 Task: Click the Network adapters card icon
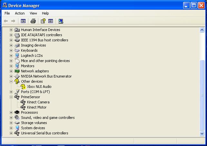(x=17, y=71)
